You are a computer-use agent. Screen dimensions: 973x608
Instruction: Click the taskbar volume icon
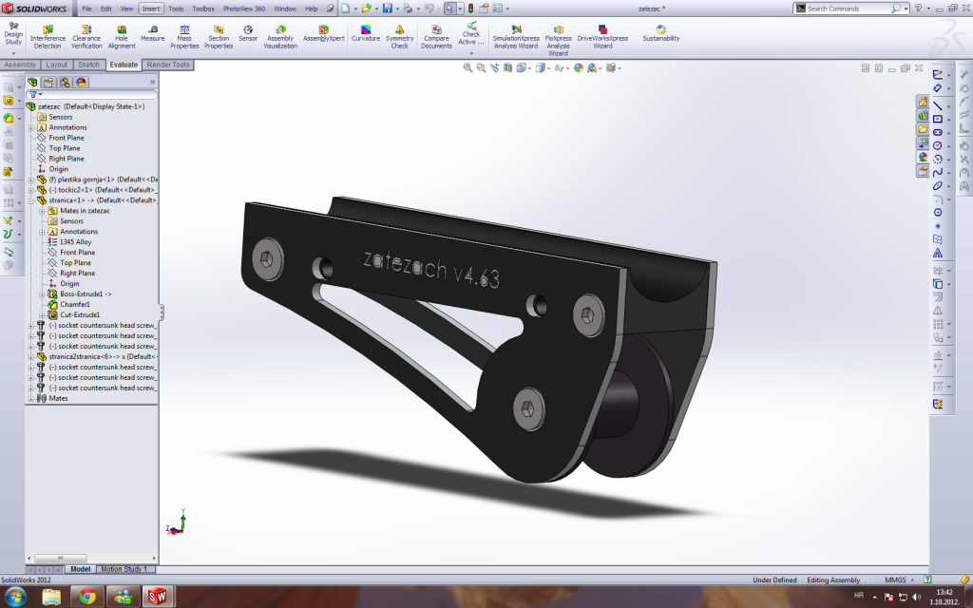point(917,597)
